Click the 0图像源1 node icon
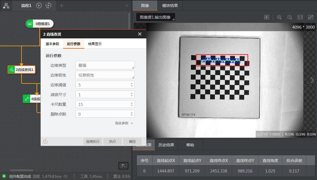 [29, 24]
